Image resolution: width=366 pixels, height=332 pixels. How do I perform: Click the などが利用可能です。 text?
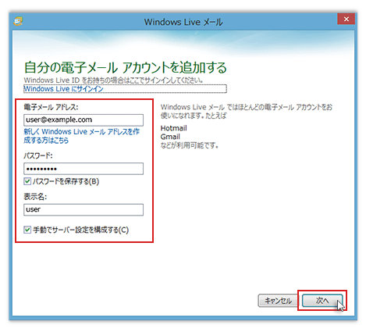click(x=190, y=145)
